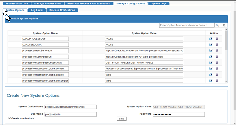
Task: Edit the processFlowNotification.global.onCompleti row
Action: click(x=211, y=81)
